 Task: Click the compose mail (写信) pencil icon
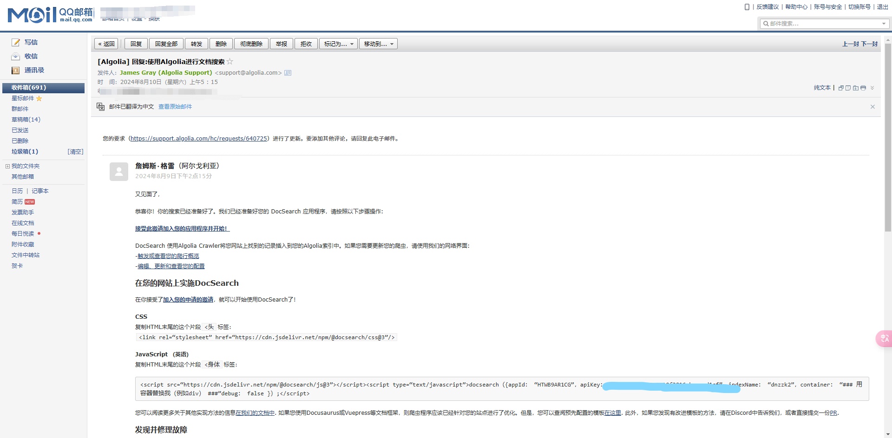click(x=16, y=42)
